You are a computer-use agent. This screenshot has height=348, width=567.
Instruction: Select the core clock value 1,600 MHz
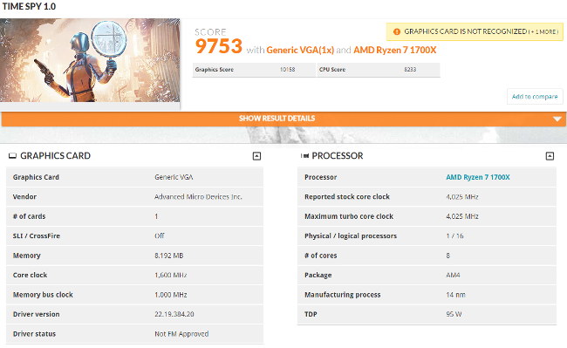point(171,275)
